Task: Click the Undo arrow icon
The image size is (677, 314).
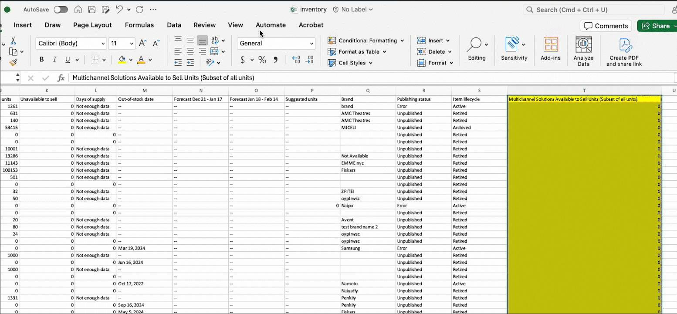Action: coord(119,10)
